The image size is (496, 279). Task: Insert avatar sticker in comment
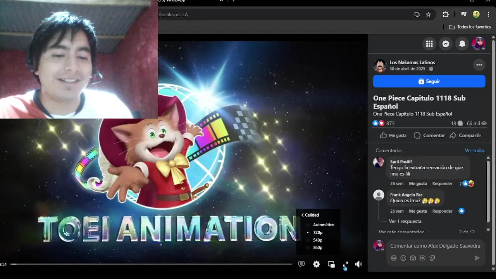[394, 258]
